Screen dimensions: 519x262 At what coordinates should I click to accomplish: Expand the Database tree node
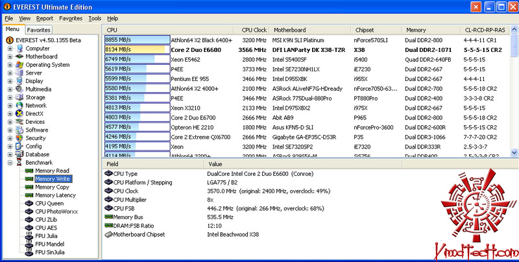click(10, 154)
